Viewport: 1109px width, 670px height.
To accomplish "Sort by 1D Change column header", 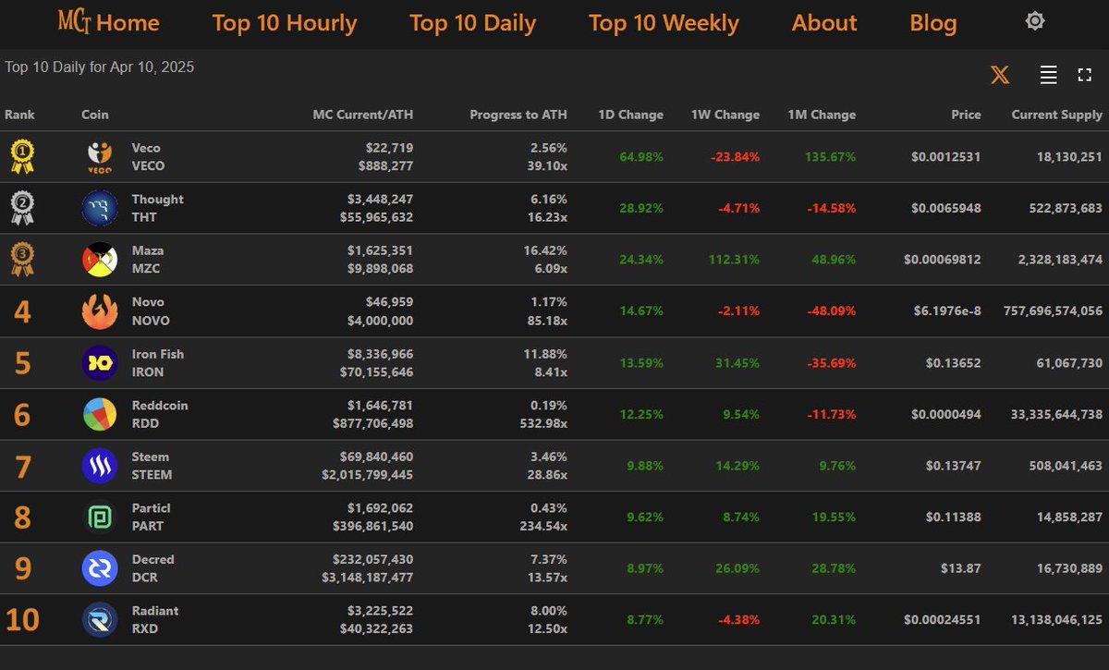I will point(630,115).
